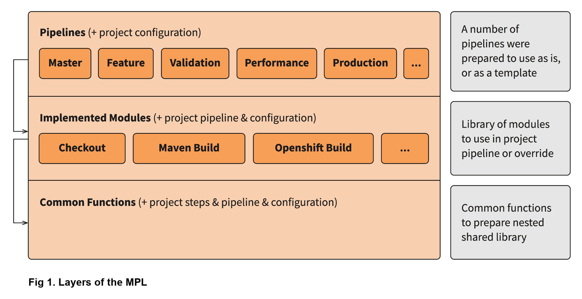Click the arrowhead pointing to Common Functions

(25, 223)
